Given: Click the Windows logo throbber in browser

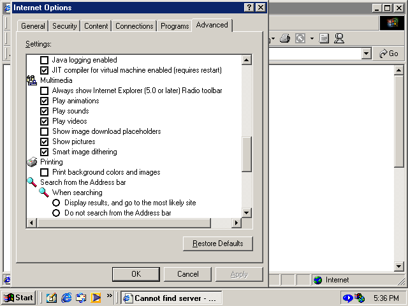Looking at the screenshot, I should tap(393, 23).
